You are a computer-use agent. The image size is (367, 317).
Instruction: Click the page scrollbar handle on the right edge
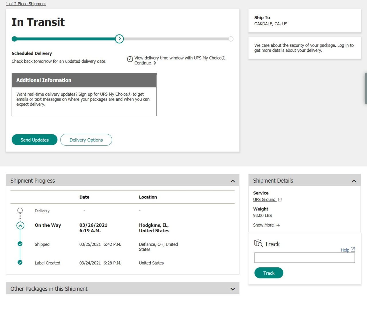pyautogui.click(x=366, y=88)
